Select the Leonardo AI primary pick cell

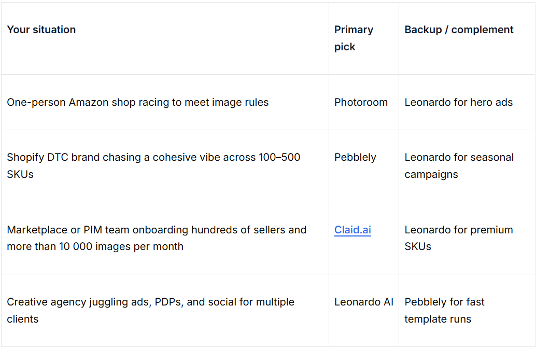point(363,302)
